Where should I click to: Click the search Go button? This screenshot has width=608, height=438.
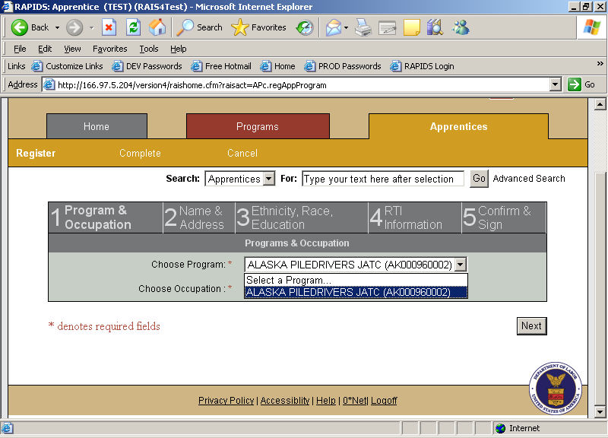(x=479, y=179)
